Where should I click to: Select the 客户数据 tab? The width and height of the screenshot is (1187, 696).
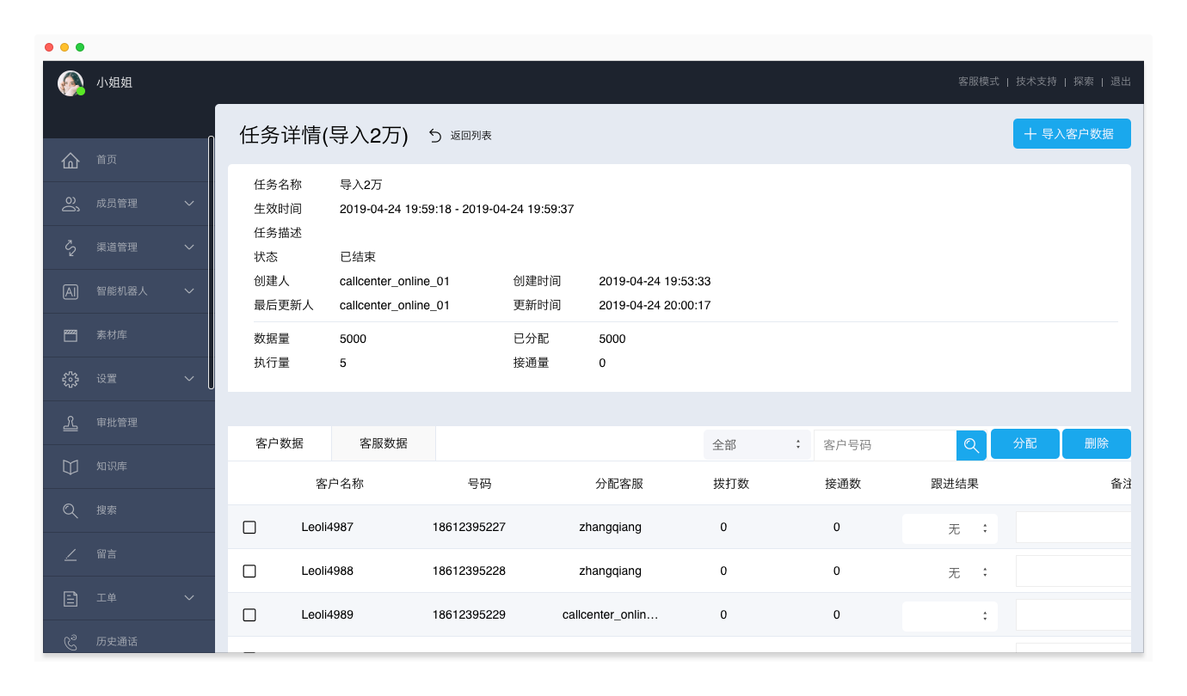pos(280,443)
